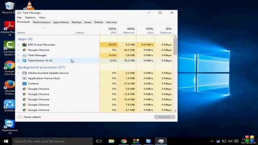Open File Explorer from taskbar

pos(111,141)
